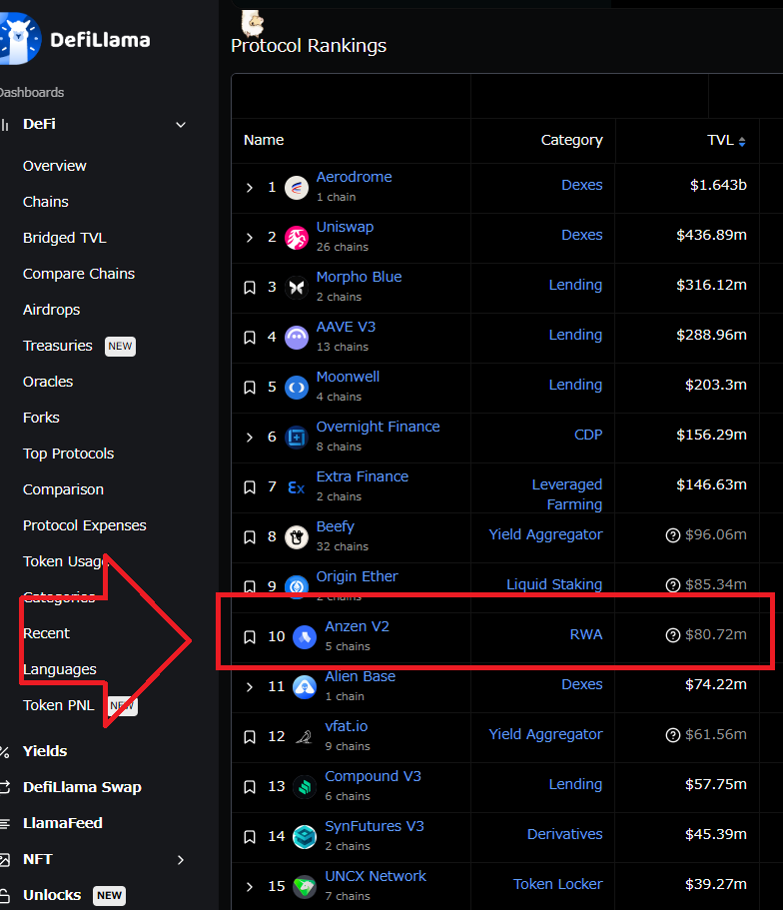
Task: Click the UNCX Network logo
Action: pyautogui.click(x=305, y=886)
